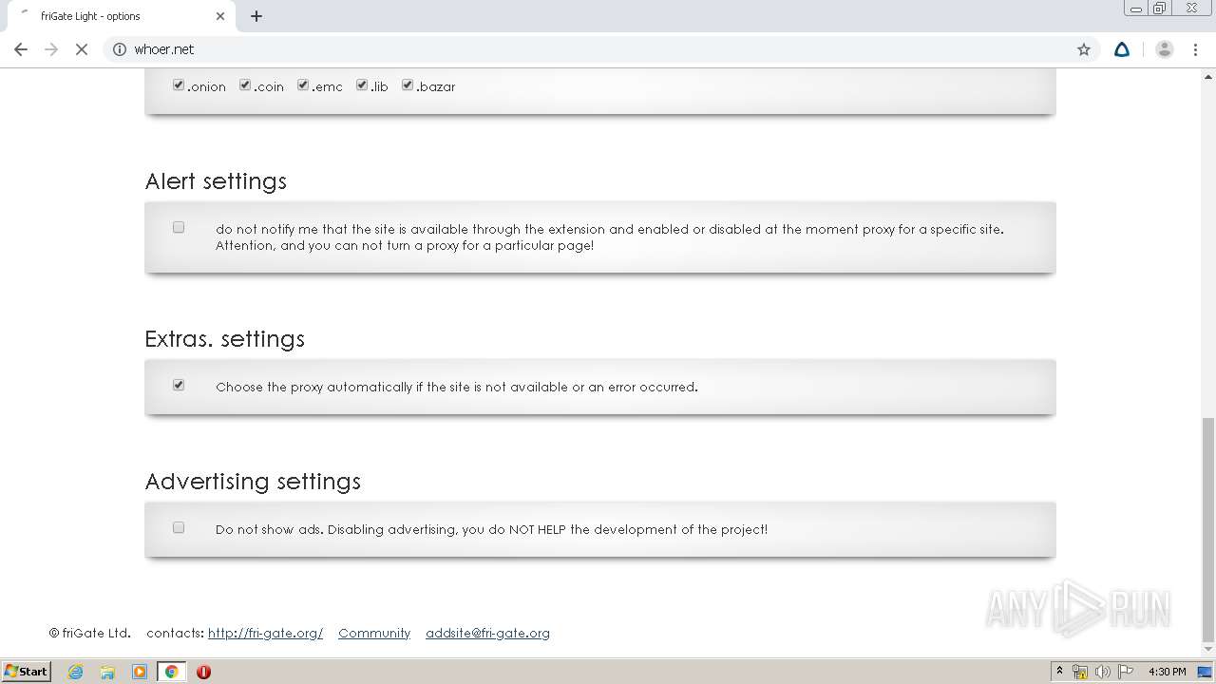This screenshot has height=684, width=1216.
Task: Click the Alert settings heading
Action: (x=216, y=181)
